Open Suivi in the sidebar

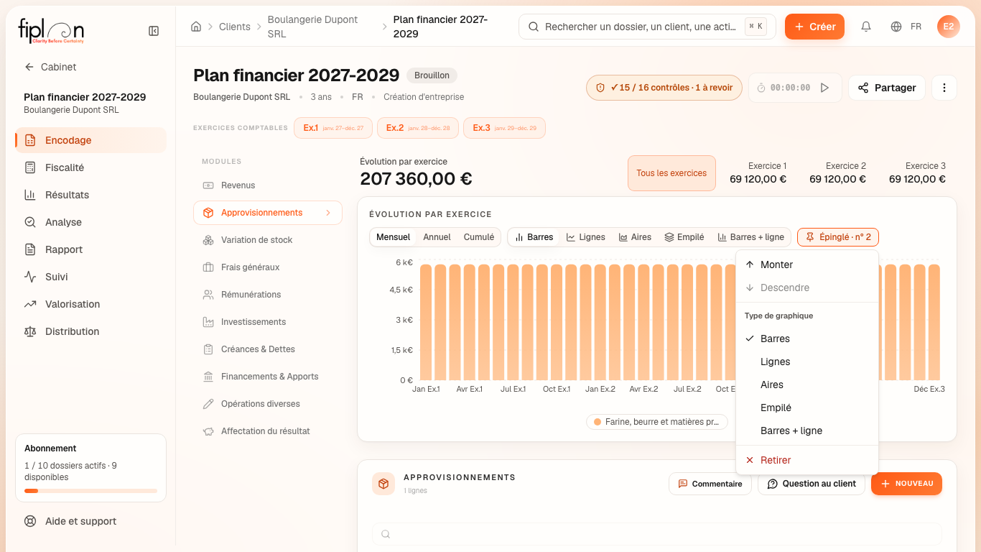point(90,277)
